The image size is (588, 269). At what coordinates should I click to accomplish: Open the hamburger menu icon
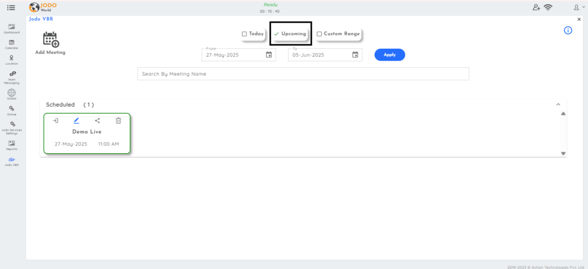coord(11,7)
